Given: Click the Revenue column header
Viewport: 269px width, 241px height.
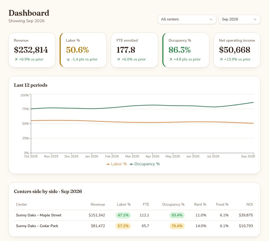Looking at the screenshot, I should [x=98, y=204].
